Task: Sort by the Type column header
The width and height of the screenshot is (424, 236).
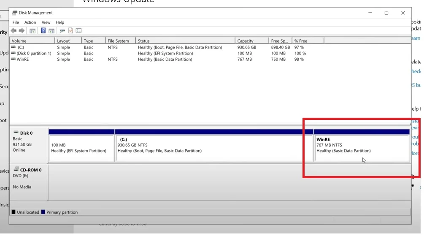Action: click(93, 41)
